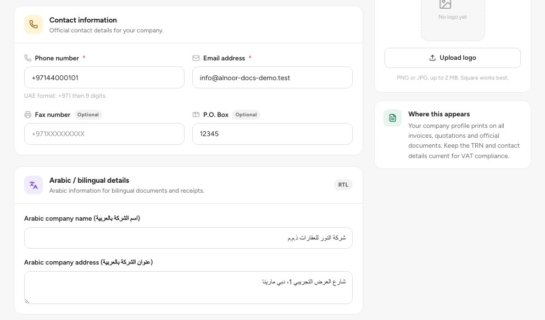
Task: Click the Contact information phone icon tile
Action: [34, 24]
